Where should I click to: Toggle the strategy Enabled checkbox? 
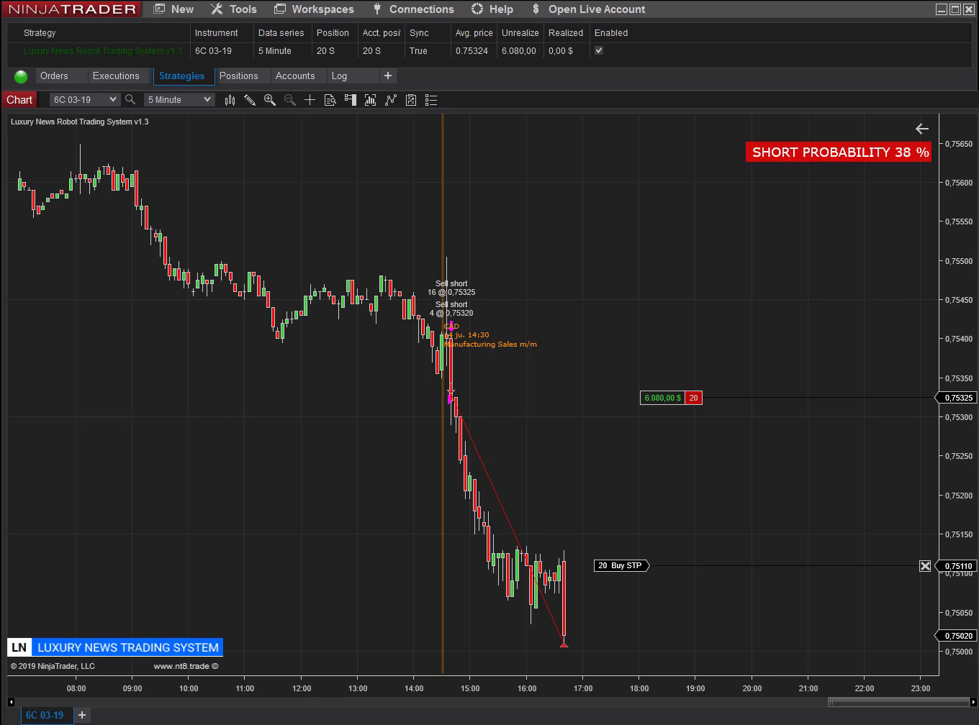click(x=599, y=50)
